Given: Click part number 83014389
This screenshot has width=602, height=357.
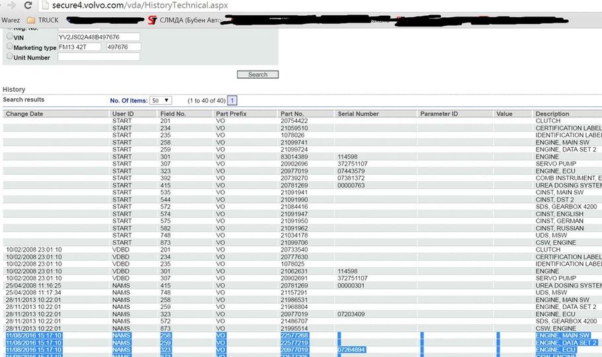Looking at the screenshot, I should tap(294, 156).
